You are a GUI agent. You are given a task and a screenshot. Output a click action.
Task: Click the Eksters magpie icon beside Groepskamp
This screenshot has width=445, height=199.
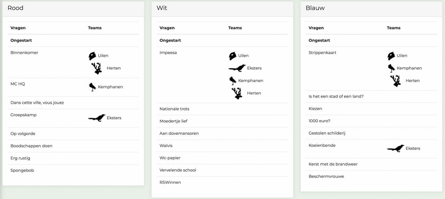[x=97, y=118]
